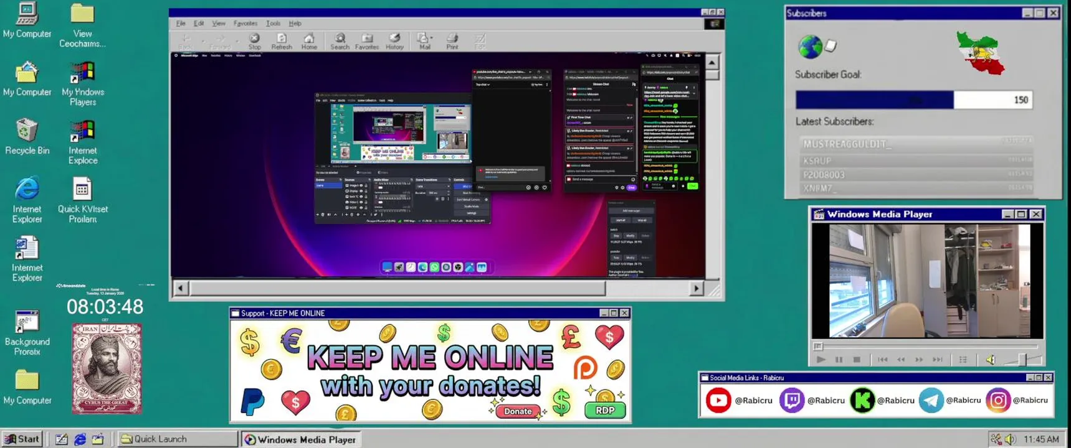Click the browser horizontal scrollbar right arrow
Screen dimensions: 1071x448
pyautogui.click(x=697, y=288)
